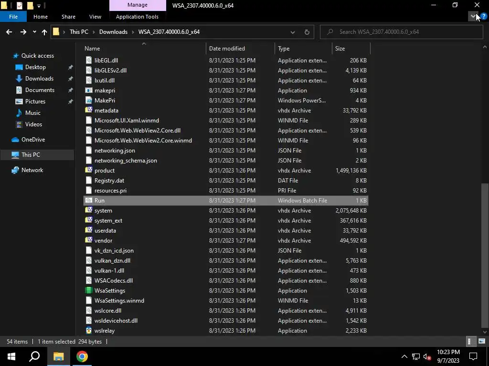
Task: Open the Help question mark icon
Action: (483, 17)
